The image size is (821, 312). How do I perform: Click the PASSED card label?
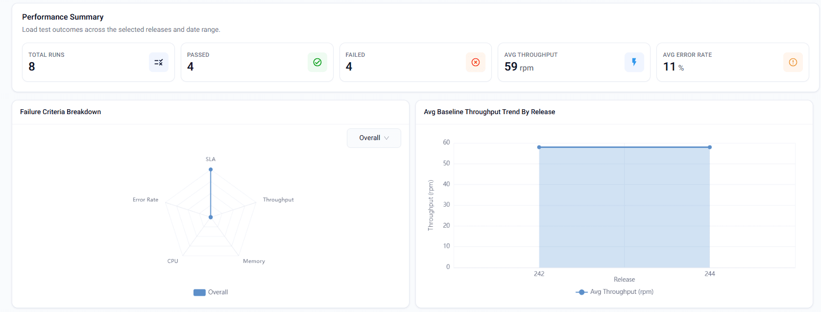[198, 55]
